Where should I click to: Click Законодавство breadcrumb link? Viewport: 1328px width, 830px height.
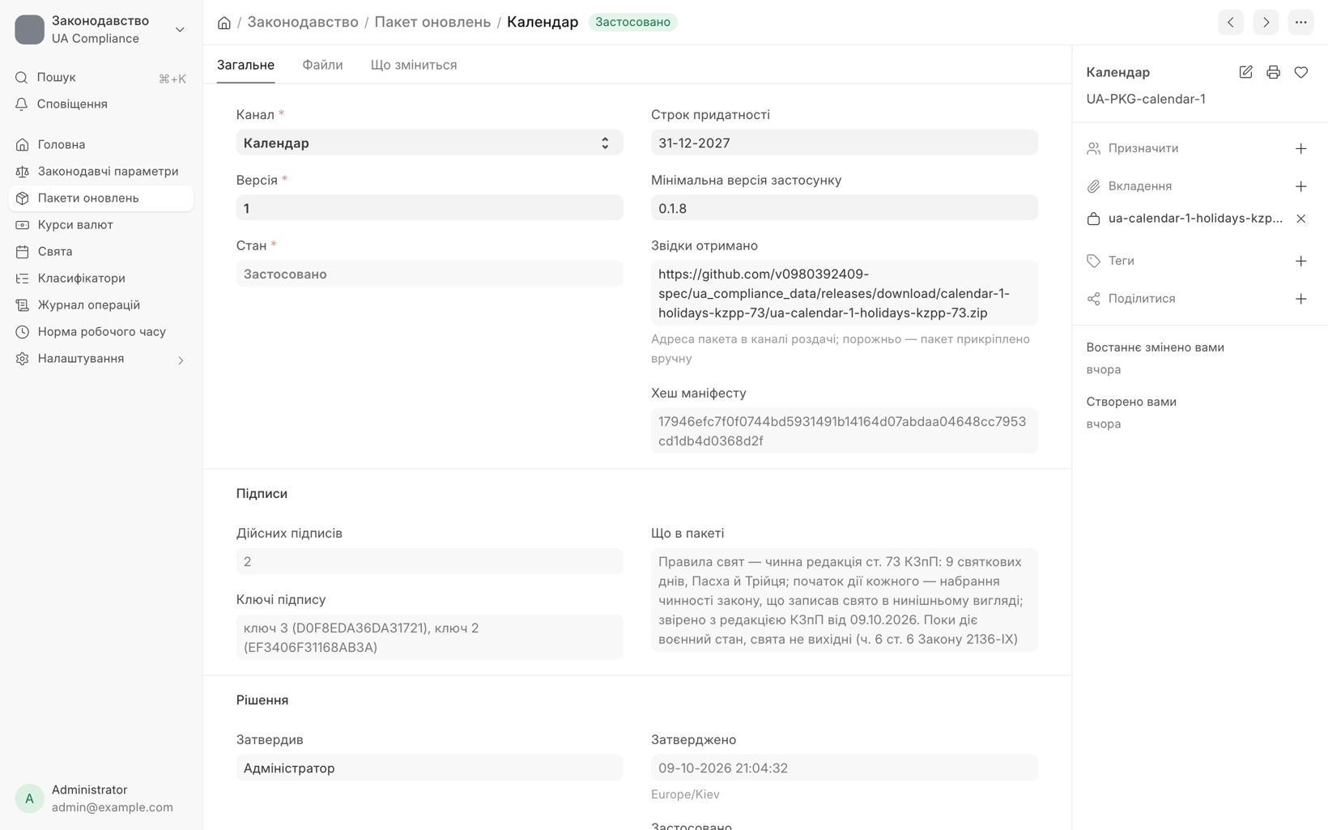click(x=303, y=22)
